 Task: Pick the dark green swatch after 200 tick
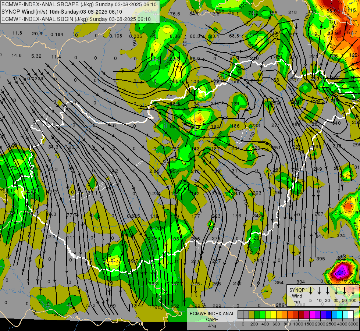[x=257, y=314]
